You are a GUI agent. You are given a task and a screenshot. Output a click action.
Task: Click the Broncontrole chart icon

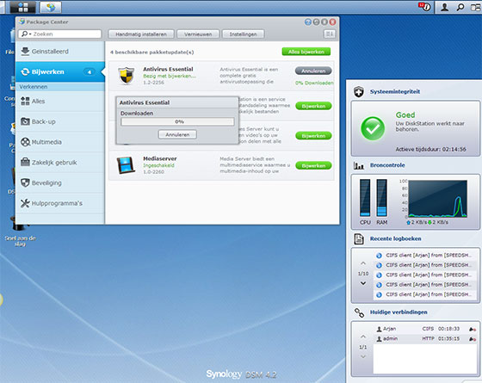point(359,165)
